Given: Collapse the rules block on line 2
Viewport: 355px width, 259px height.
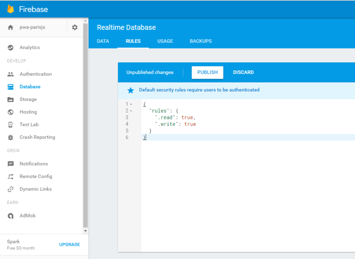Looking at the screenshot, I should coord(131,111).
